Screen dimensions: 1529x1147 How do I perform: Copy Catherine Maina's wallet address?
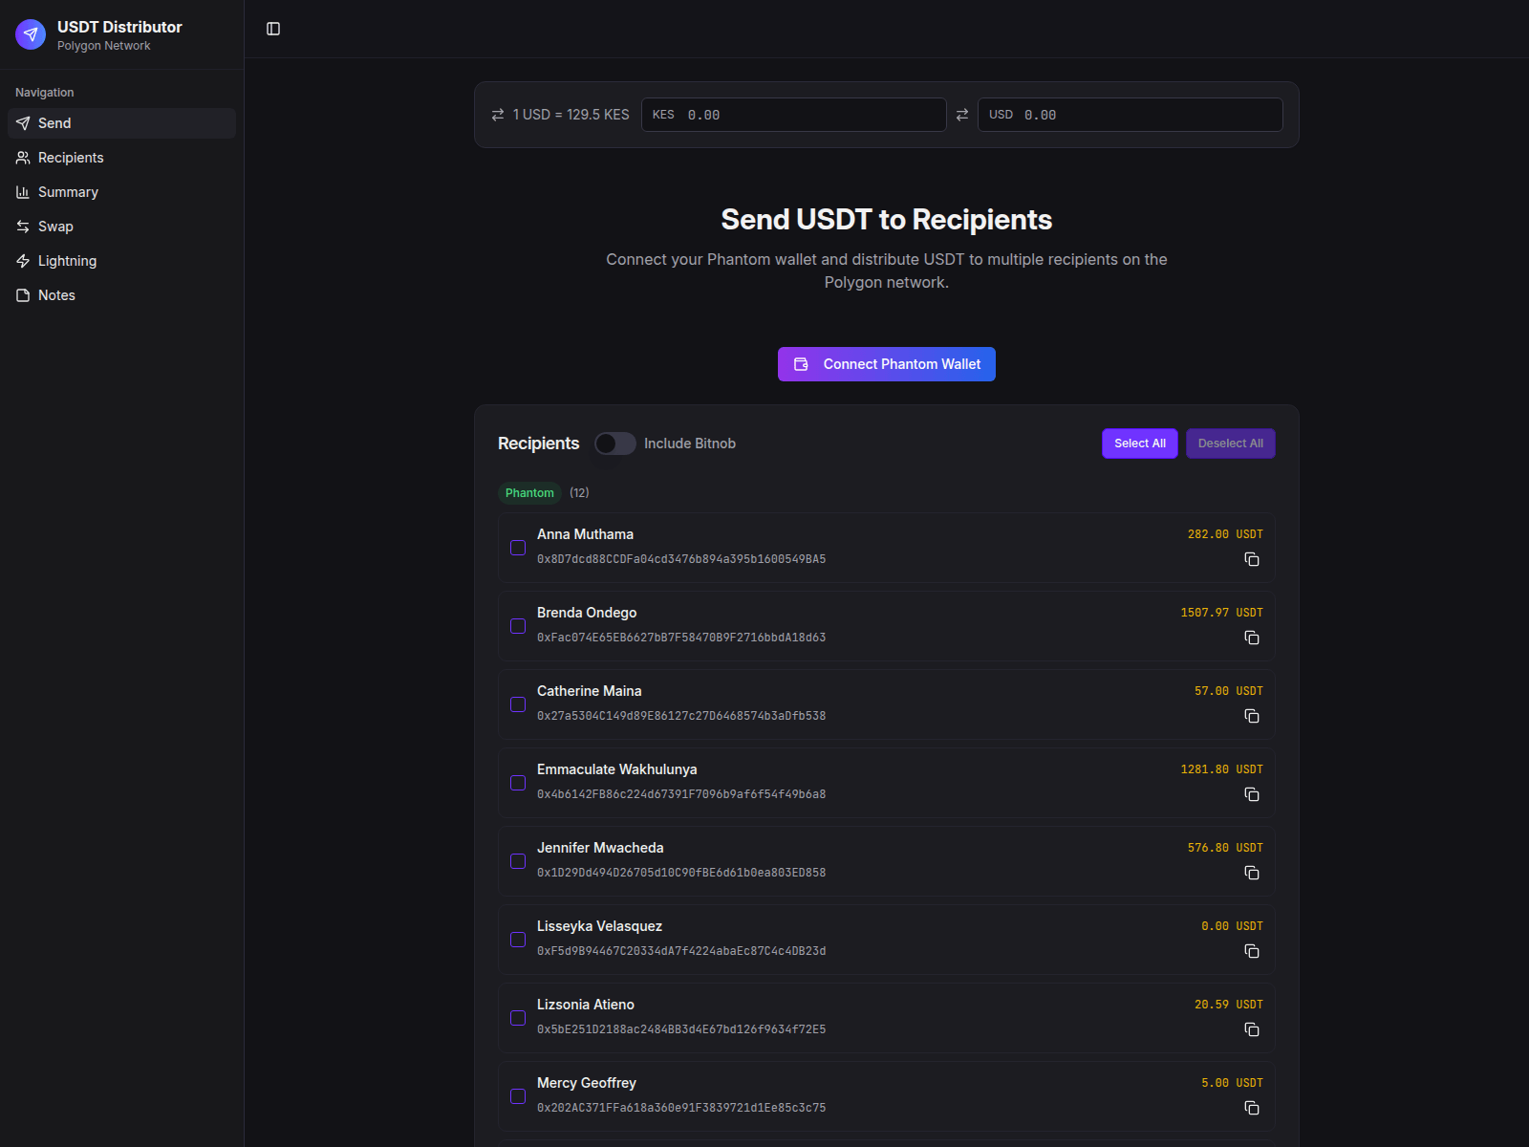point(1252,716)
